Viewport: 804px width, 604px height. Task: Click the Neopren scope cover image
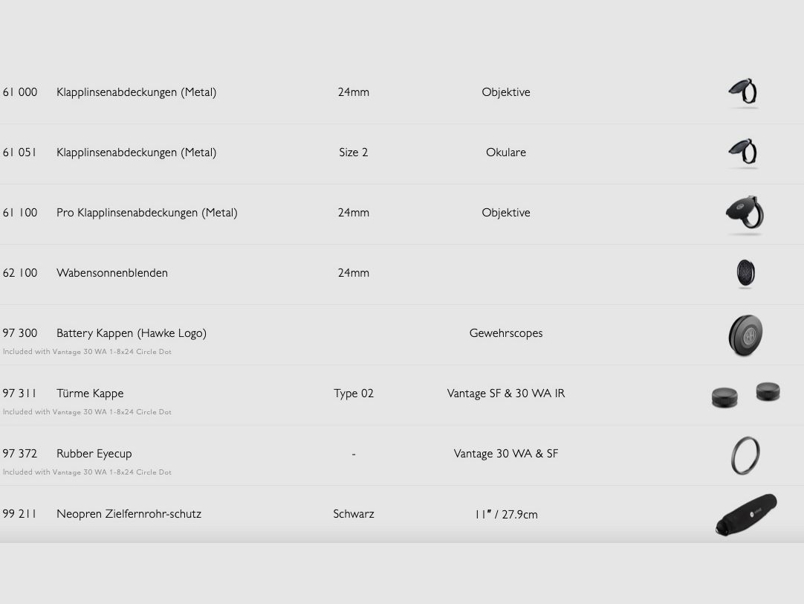pos(745,514)
